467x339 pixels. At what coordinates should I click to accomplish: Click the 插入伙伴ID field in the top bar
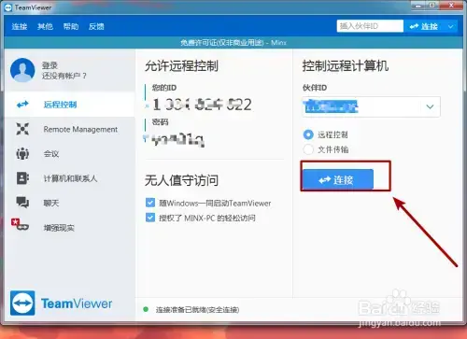370,26
